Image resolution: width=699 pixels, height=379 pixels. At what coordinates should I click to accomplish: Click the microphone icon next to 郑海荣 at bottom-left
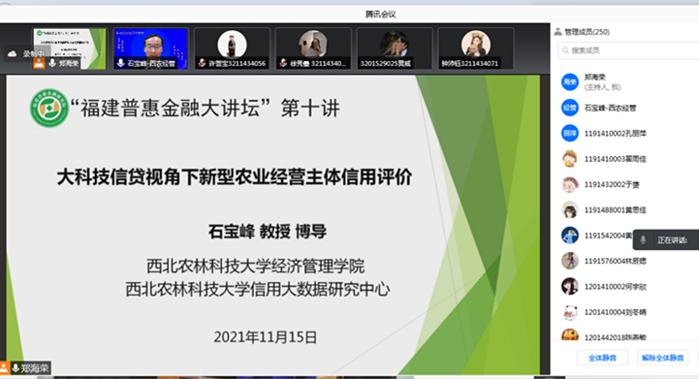[x=16, y=368]
